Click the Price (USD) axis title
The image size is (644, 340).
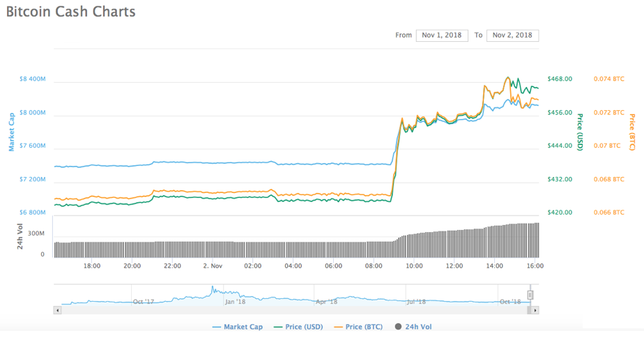click(x=579, y=132)
